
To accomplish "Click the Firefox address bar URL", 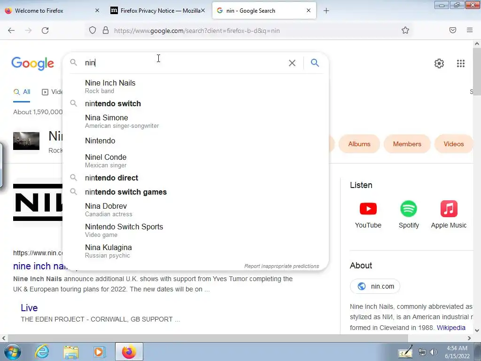I will click(x=197, y=31).
